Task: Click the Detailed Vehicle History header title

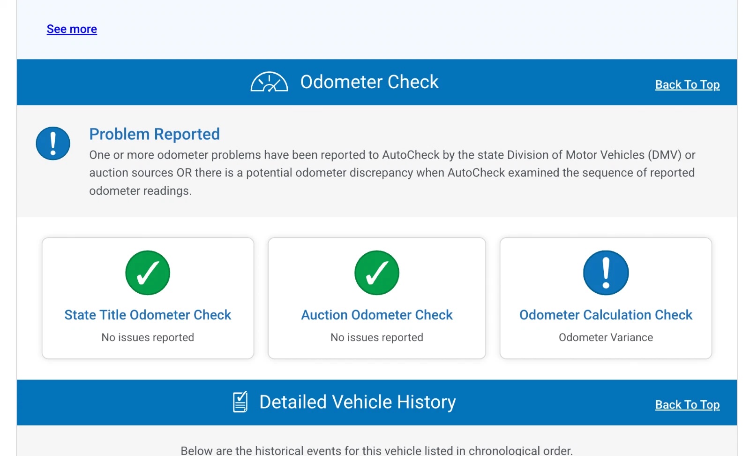Action: (357, 402)
